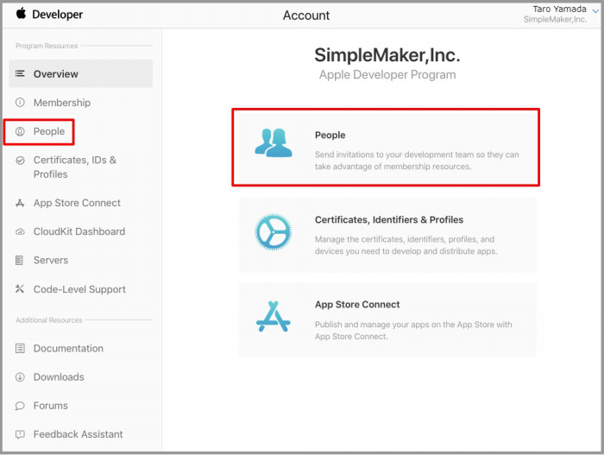Click the 'Publish and manage your apps' description

pos(413,331)
